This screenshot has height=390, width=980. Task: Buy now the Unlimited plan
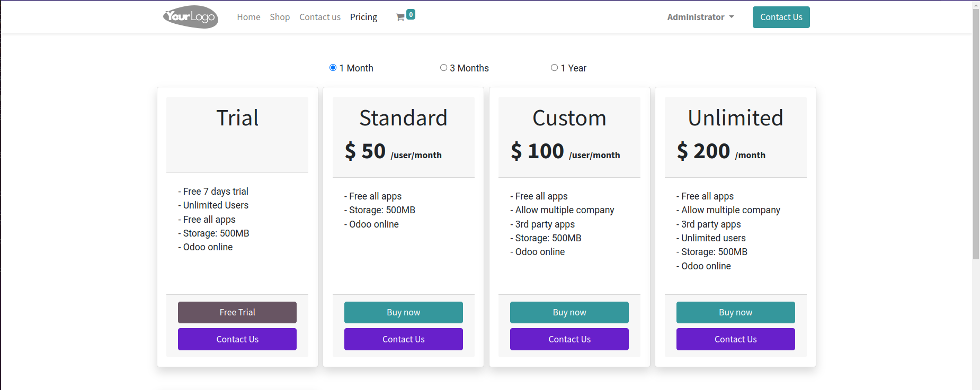(736, 312)
